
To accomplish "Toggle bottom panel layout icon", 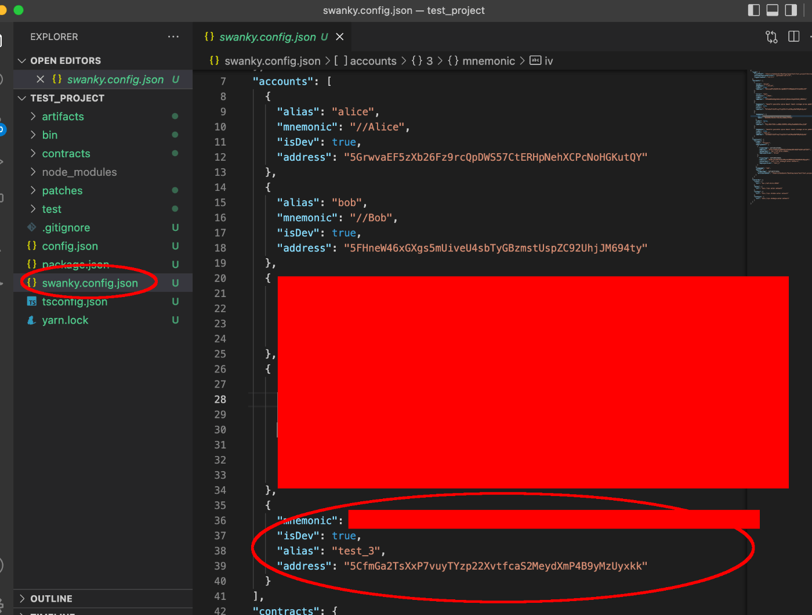I will pyautogui.click(x=773, y=10).
